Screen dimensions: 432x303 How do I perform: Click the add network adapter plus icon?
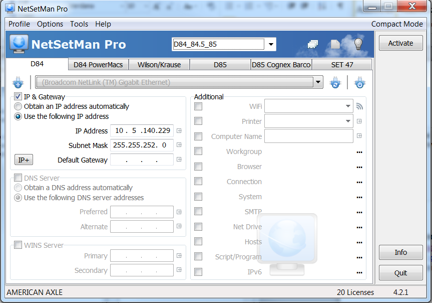pos(18,82)
